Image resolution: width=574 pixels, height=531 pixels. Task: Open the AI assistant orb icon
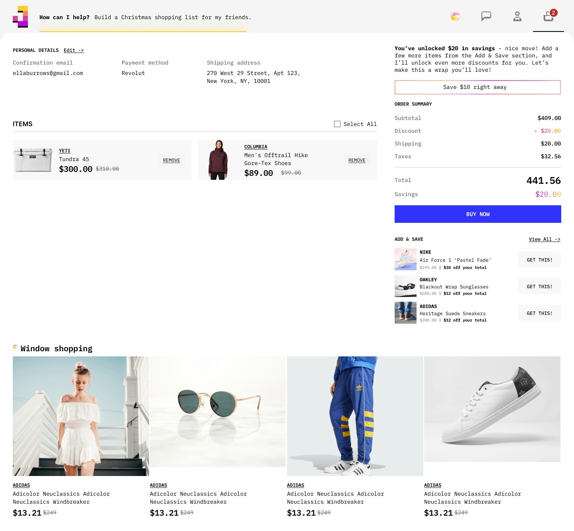click(455, 16)
